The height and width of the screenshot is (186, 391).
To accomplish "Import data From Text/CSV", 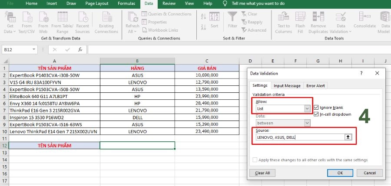I will tap(27, 23).
